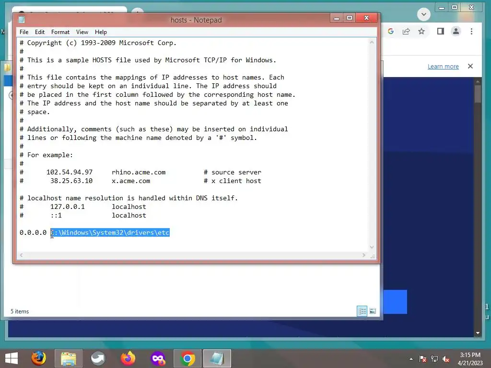Open Action Center flag icon

tap(423, 359)
